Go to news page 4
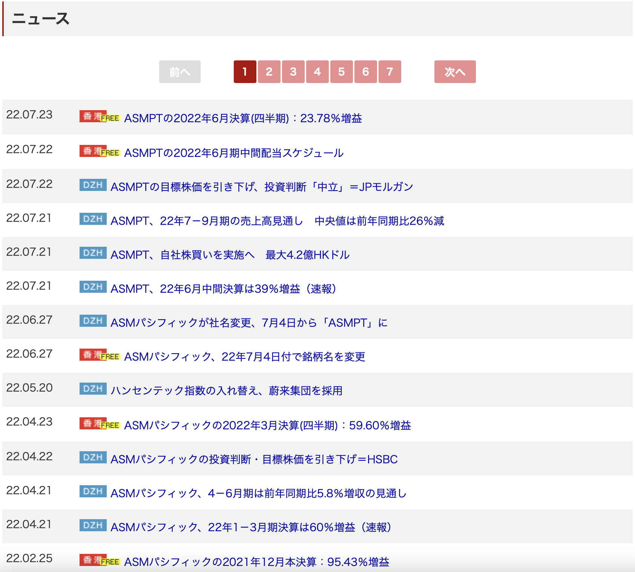This screenshot has width=635, height=572. 317,72
